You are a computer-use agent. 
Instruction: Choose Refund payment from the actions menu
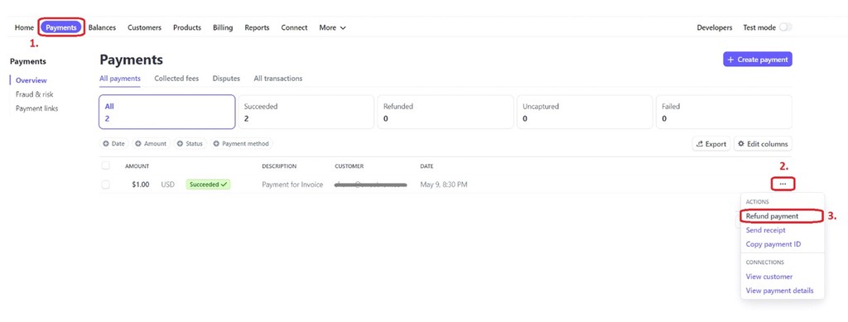click(x=772, y=216)
